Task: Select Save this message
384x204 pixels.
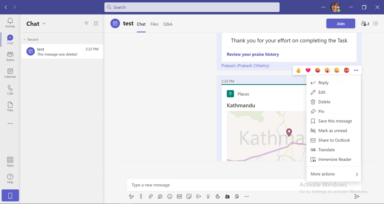Action: (334, 121)
